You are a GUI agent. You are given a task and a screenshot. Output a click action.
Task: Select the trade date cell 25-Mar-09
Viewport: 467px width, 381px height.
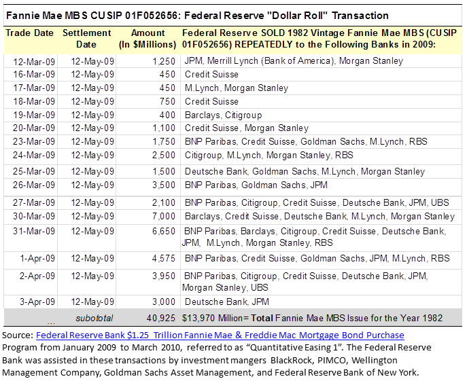pos(34,171)
